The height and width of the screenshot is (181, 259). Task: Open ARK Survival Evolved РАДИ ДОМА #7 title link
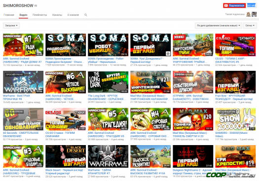(x=22, y=60)
